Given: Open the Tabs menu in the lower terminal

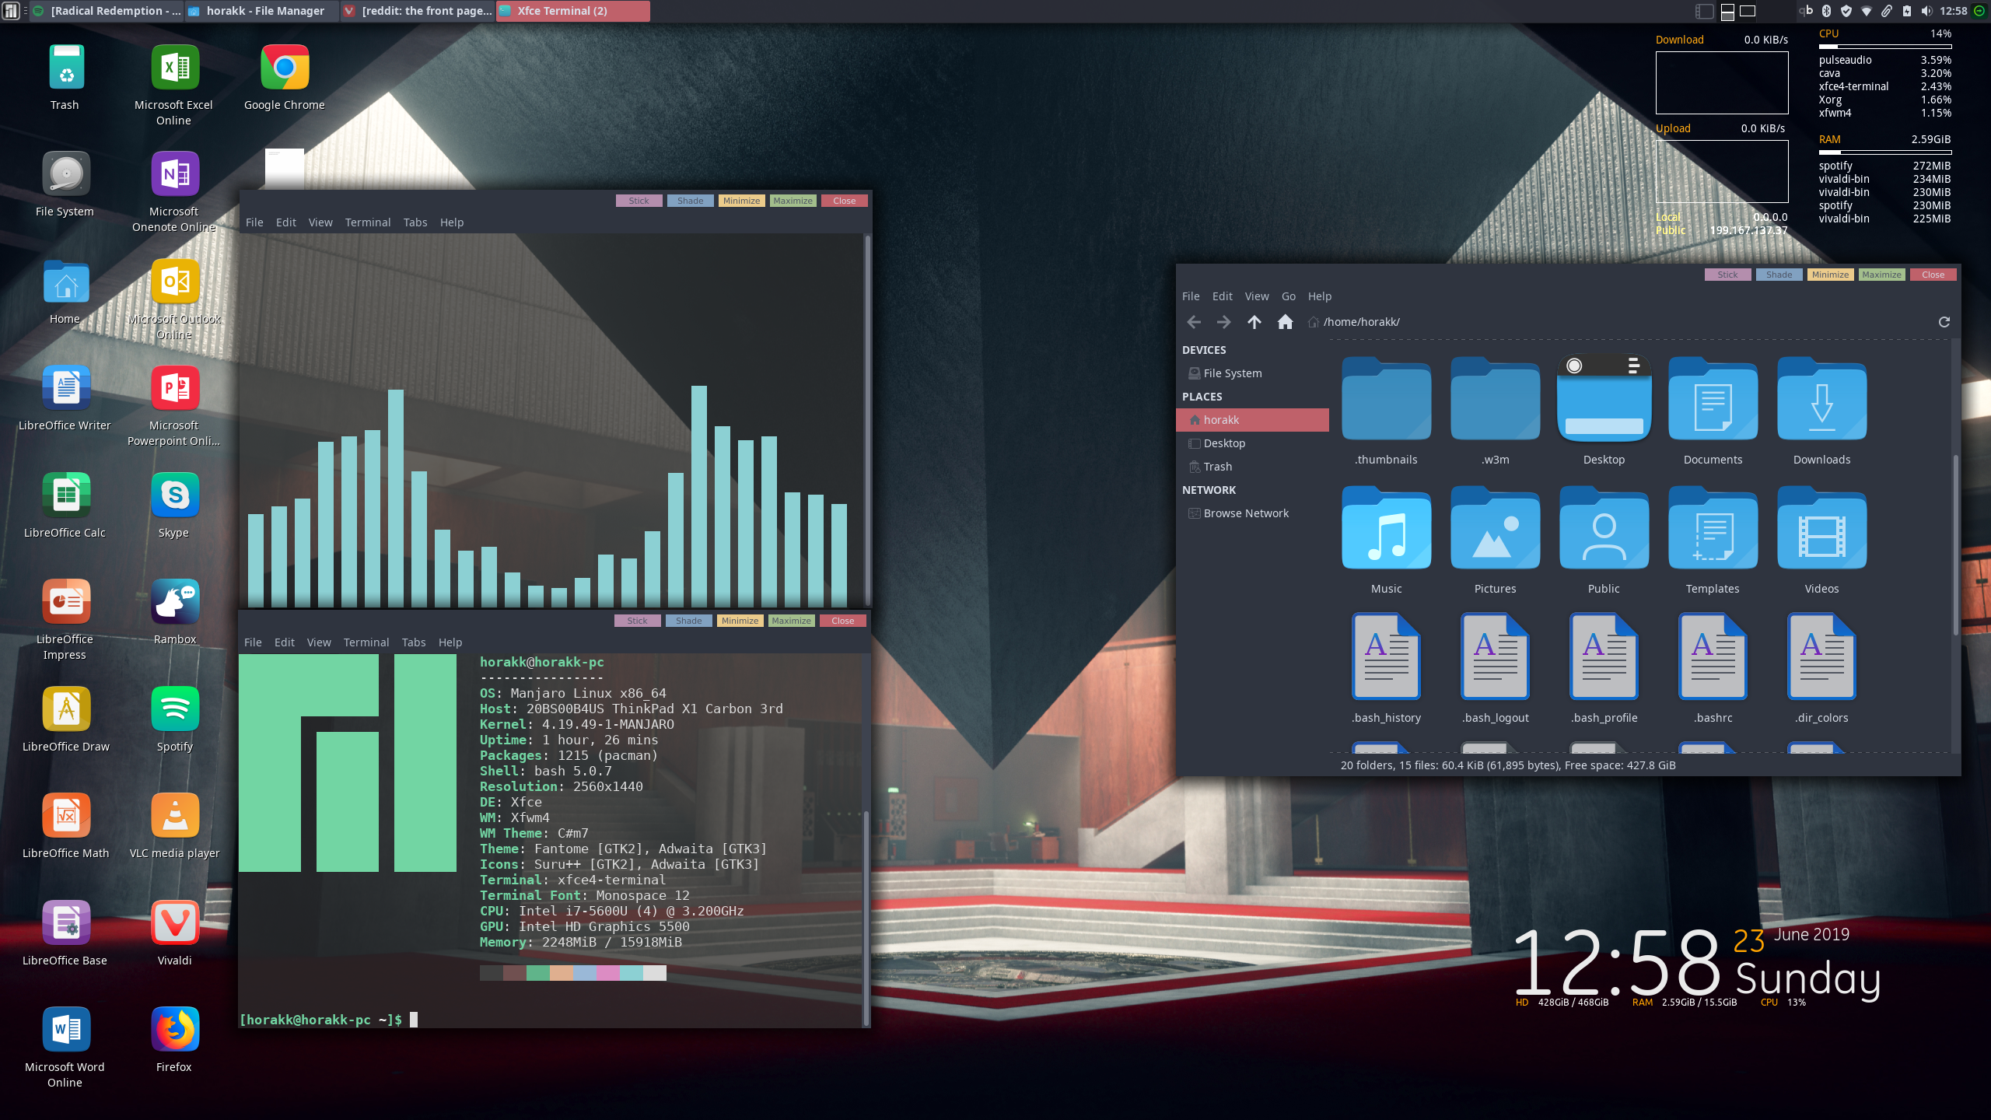Looking at the screenshot, I should coord(413,642).
